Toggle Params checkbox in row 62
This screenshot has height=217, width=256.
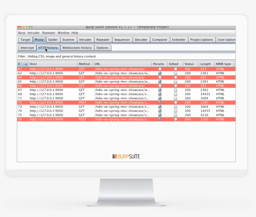coord(160,73)
